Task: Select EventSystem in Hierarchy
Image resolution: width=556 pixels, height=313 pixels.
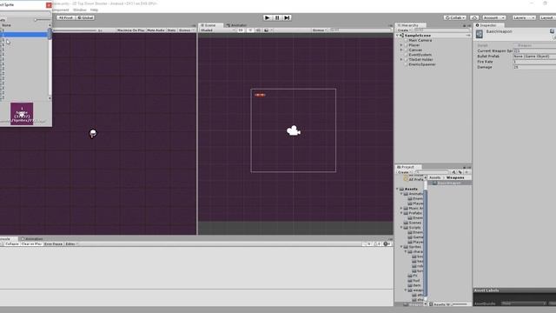Action: pos(420,55)
